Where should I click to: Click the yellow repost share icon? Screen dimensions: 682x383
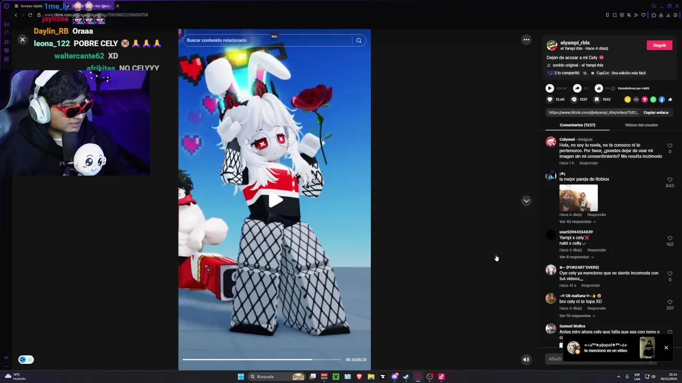click(628, 99)
